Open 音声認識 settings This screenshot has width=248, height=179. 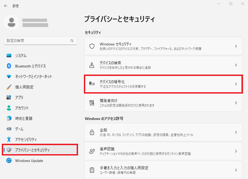(163, 151)
